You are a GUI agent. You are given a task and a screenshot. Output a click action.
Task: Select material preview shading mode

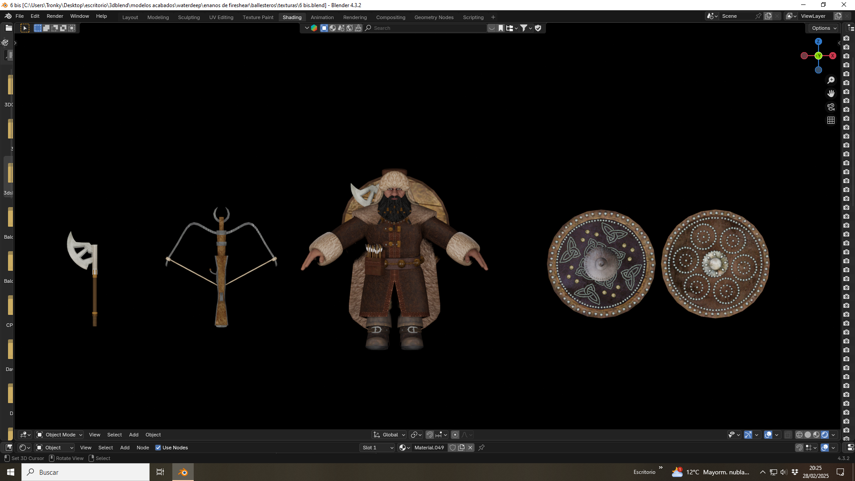(816, 435)
